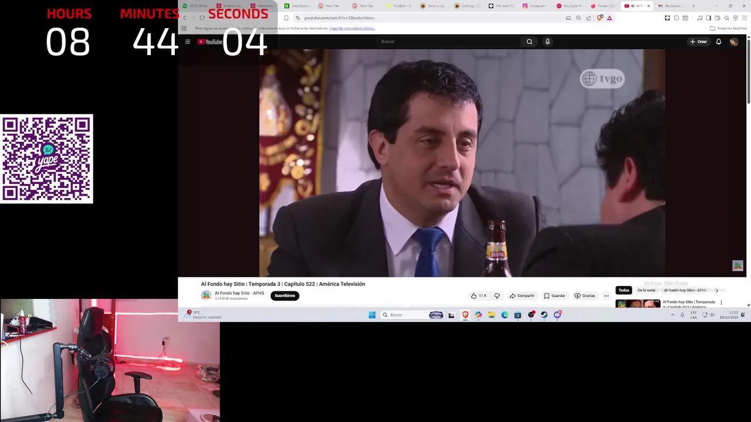Open Brave browser from taskbar
The image size is (751, 422).
[x=465, y=315]
